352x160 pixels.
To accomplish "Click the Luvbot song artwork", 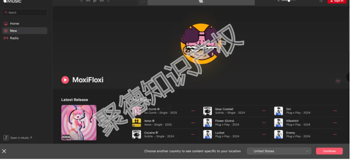I will tap(207, 134).
